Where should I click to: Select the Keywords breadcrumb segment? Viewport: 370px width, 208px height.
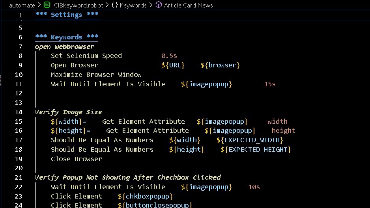point(133,5)
